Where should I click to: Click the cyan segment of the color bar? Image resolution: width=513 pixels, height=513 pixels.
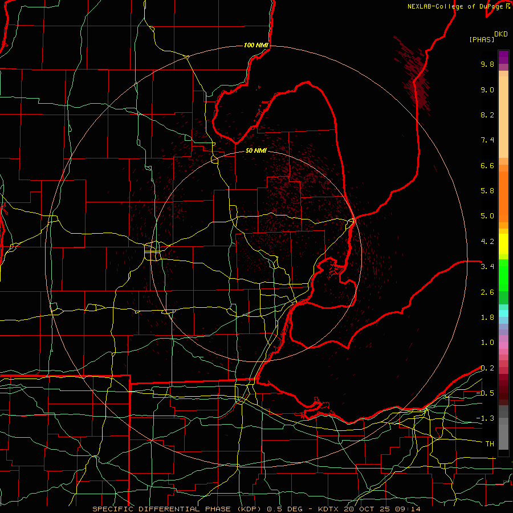pos(503,313)
